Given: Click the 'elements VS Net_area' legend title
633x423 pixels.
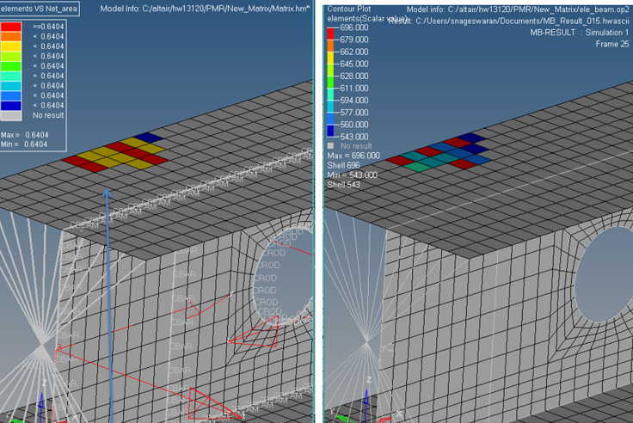Looking at the screenshot, I should click(40, 9).
